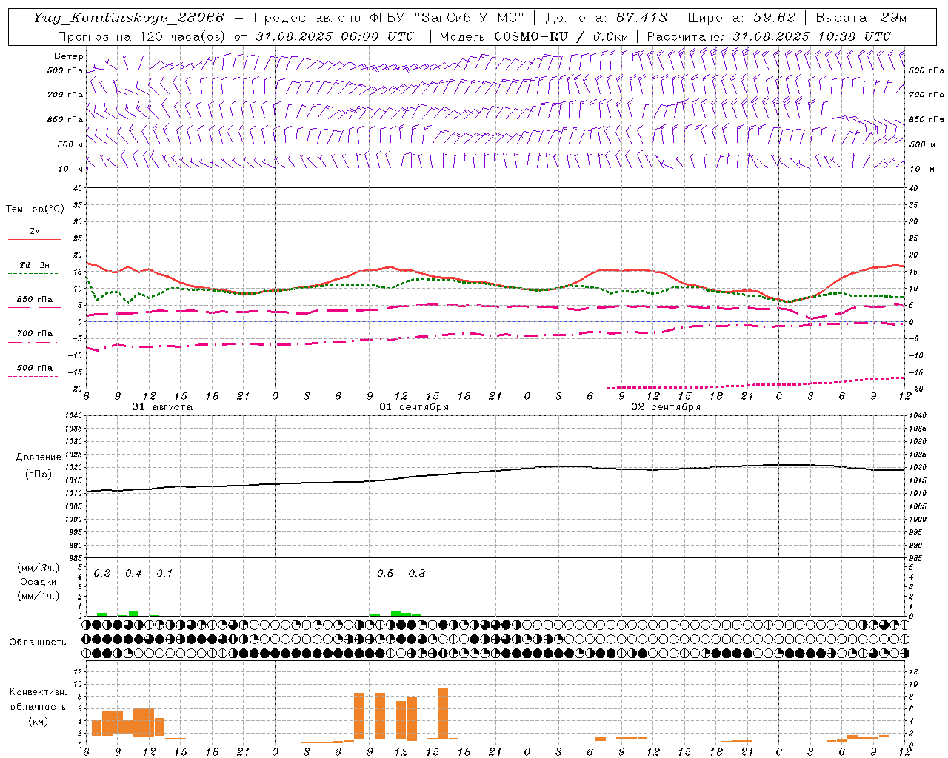The width and height of the screenshot is (948, 758).
Task: Click the dash-dot 700 гПа temperature legend line
Action: pyautogui.click(x=33, y=342)
